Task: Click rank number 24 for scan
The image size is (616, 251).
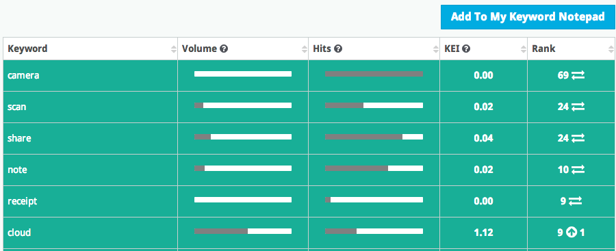Action: click(x=563, y=107)
